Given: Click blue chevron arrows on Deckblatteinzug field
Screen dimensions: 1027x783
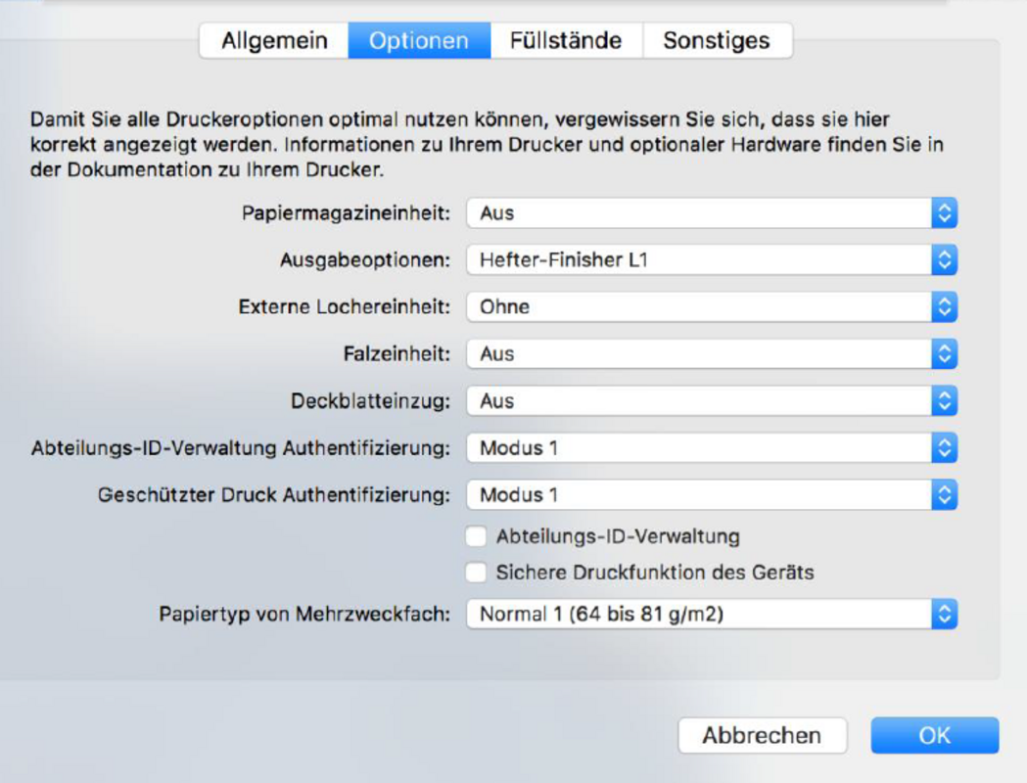Looking at the screenshot, I should 944,401.
